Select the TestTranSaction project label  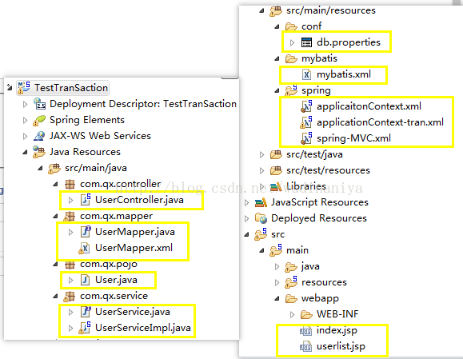coord(71,88)
